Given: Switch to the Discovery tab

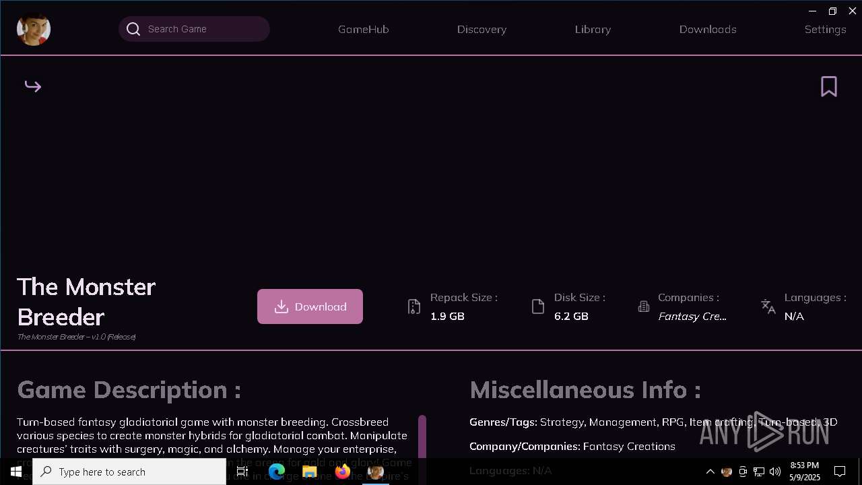Looking at the screenshot, I should click(482, 29).
